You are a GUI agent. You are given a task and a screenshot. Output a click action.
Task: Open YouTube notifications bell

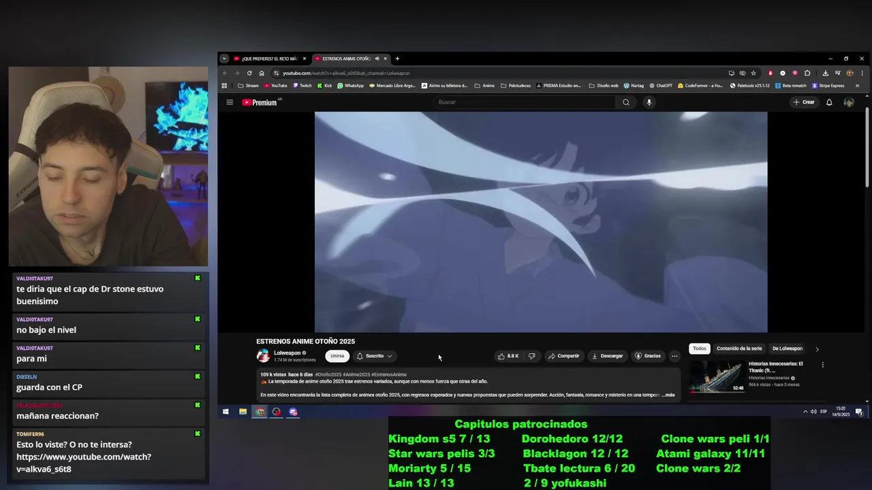[829, 102]
